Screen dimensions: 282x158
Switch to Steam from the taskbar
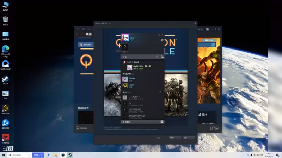coord(70,155)
